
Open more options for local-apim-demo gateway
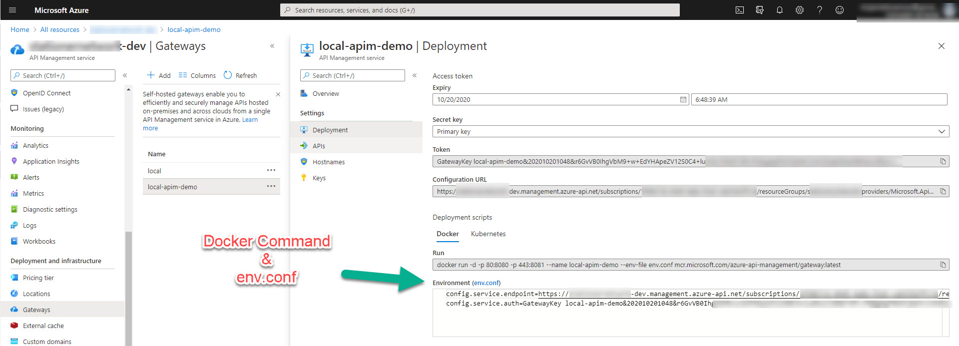[x=271, y=186]
